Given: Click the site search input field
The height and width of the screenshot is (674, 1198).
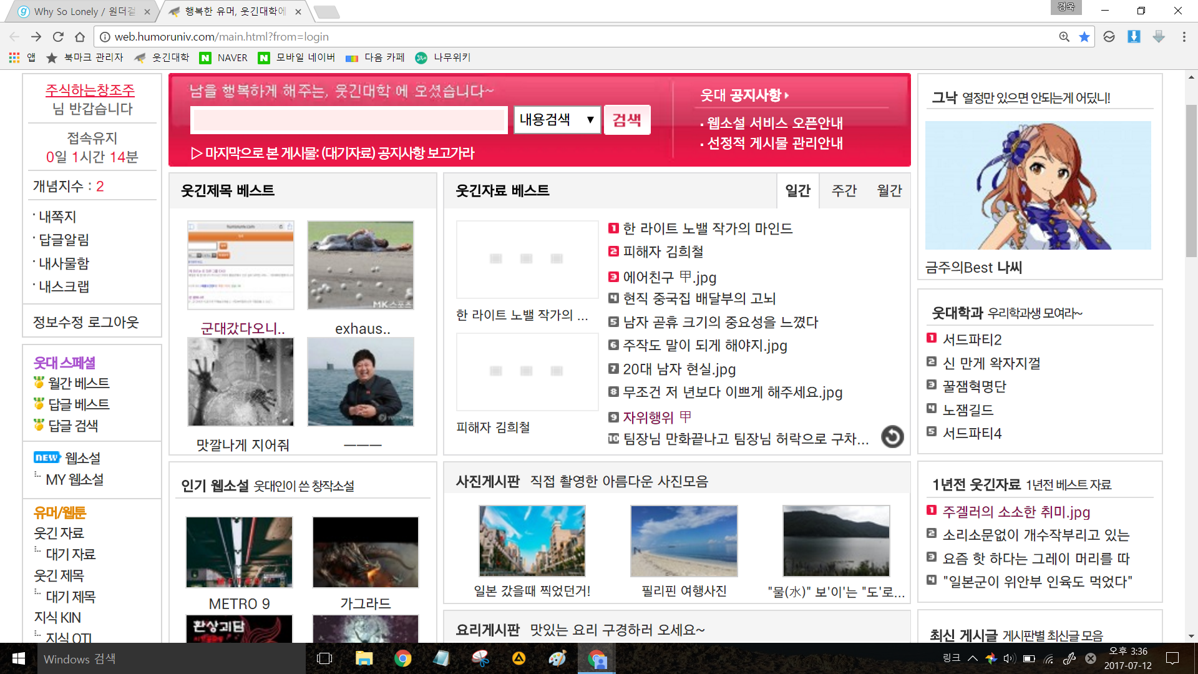Looking at the screenshot, I should click(x=348, y=120).
